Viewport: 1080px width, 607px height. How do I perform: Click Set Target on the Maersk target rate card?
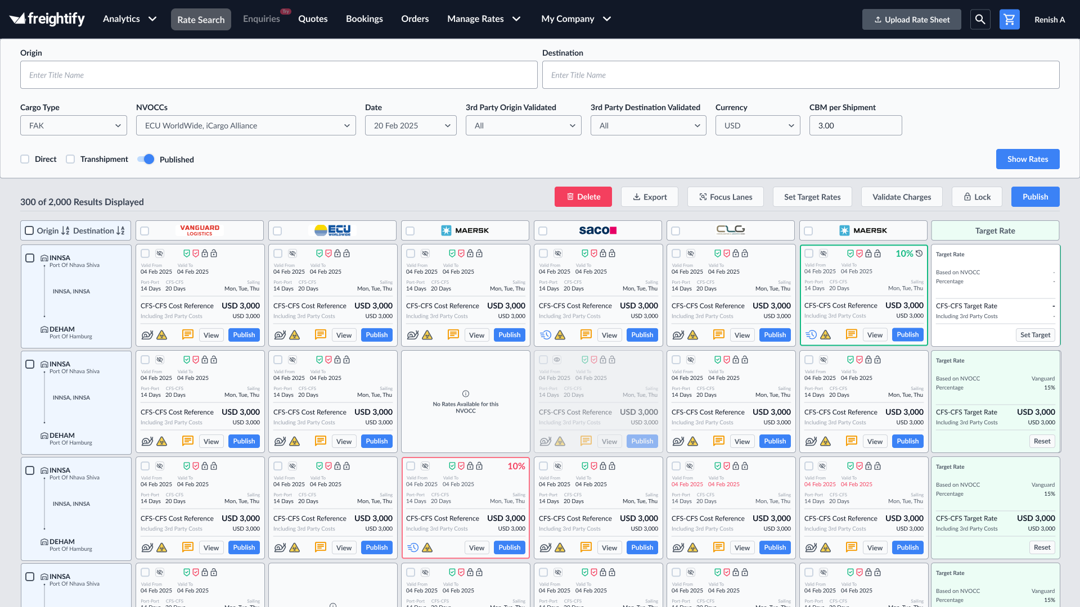click(x=1036, y=334)
